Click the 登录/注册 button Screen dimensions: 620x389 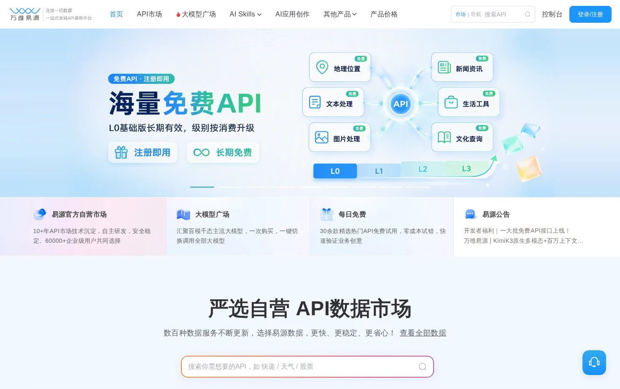click(590, 14)
